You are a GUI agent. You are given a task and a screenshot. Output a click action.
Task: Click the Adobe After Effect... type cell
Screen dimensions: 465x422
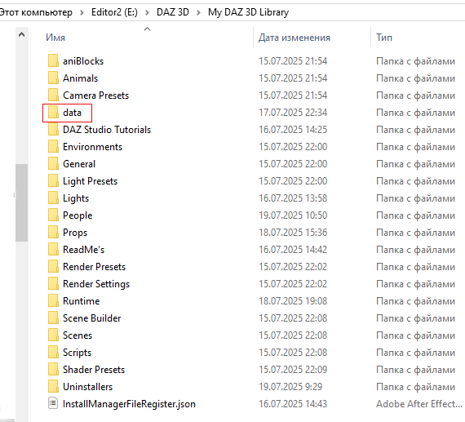[419, 404]
